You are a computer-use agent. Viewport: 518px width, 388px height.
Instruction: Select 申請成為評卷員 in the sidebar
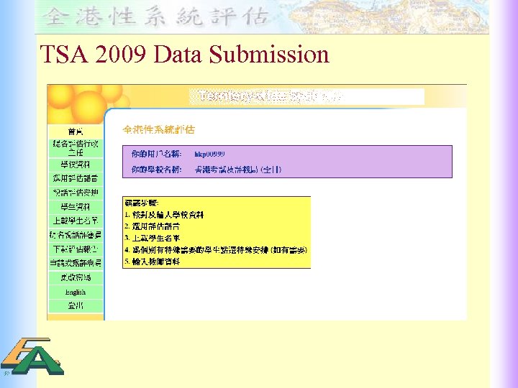point(76,263)
